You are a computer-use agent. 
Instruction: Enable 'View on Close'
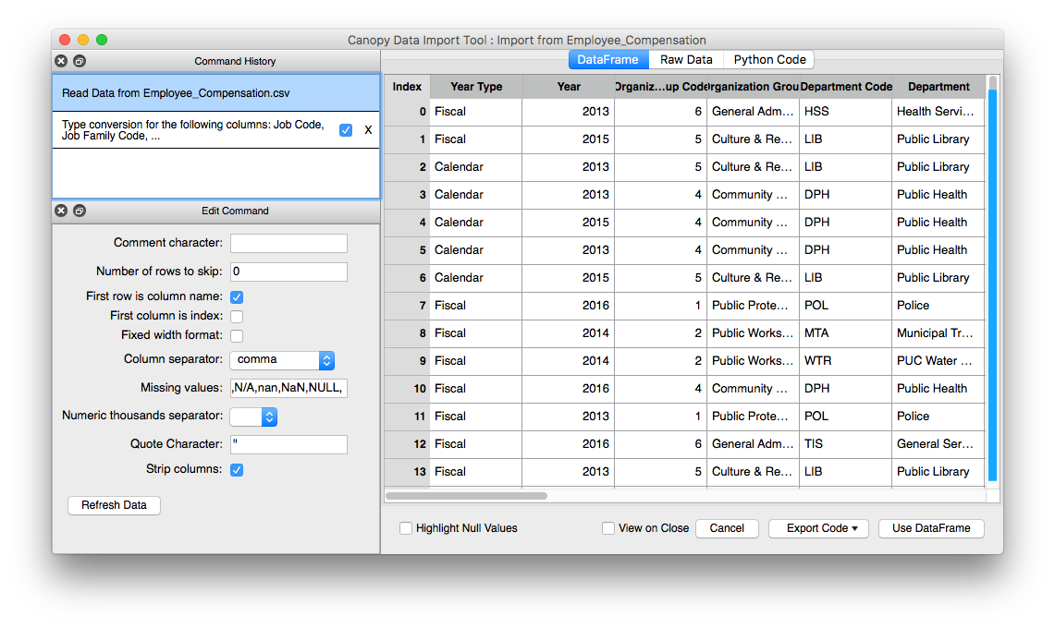[x=608, y=528]
